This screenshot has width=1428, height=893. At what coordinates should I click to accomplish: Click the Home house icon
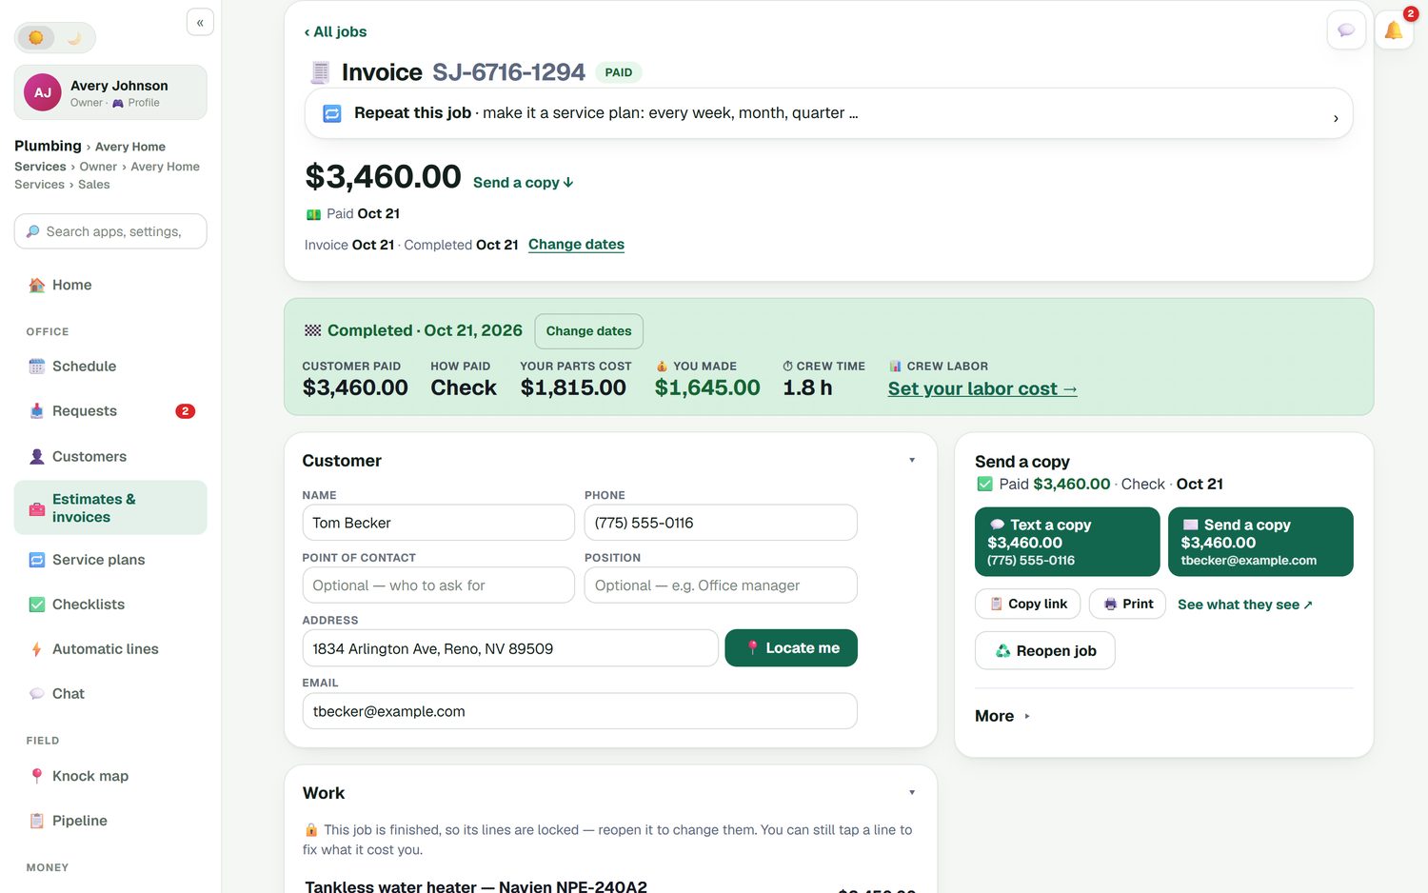(x=37, y=285)
